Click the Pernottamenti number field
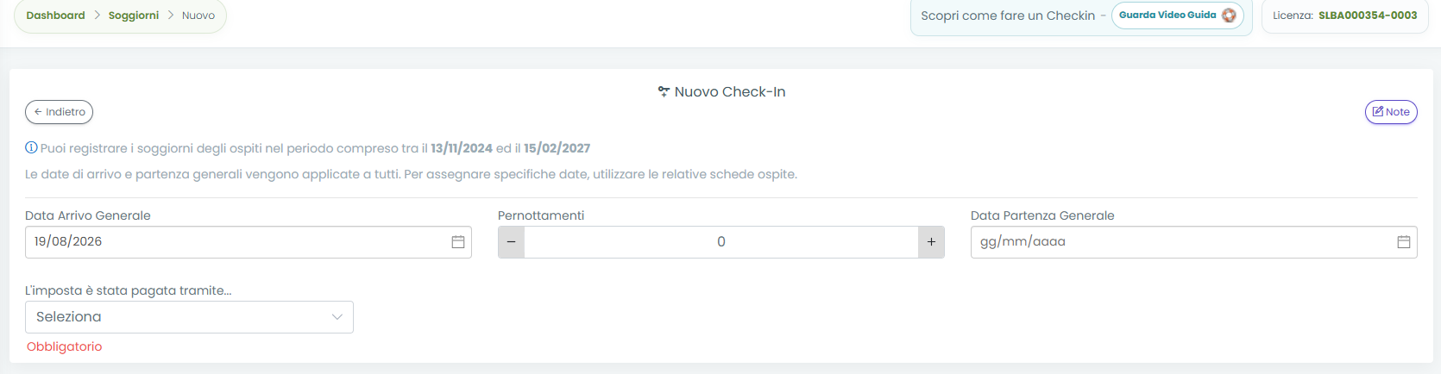The height and width of the screenshot is (374, 1441). pos(721,242)
